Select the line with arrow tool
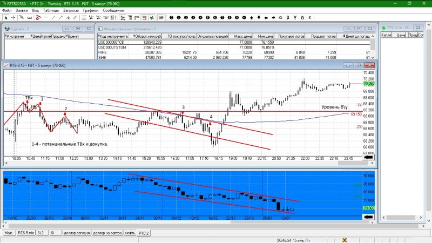Screen dimensions: 432x243 click(60, 18)
